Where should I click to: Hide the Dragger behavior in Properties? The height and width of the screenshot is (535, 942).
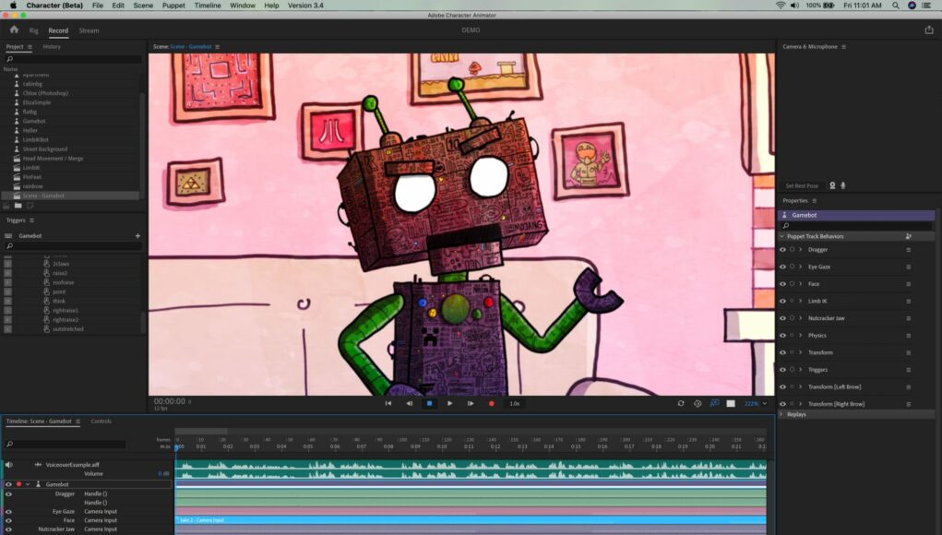click(x=782, y=250)
